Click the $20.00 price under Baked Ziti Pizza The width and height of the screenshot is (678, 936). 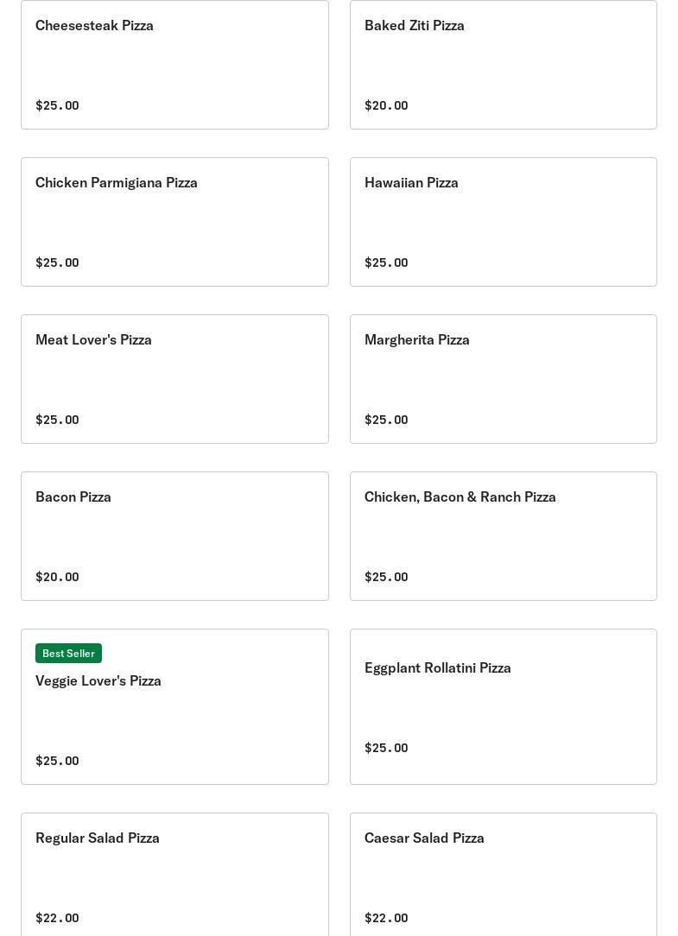click(x=386, y=105)
